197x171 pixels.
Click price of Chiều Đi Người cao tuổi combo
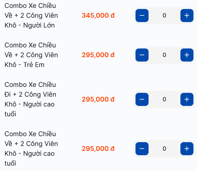click(98, 99)
